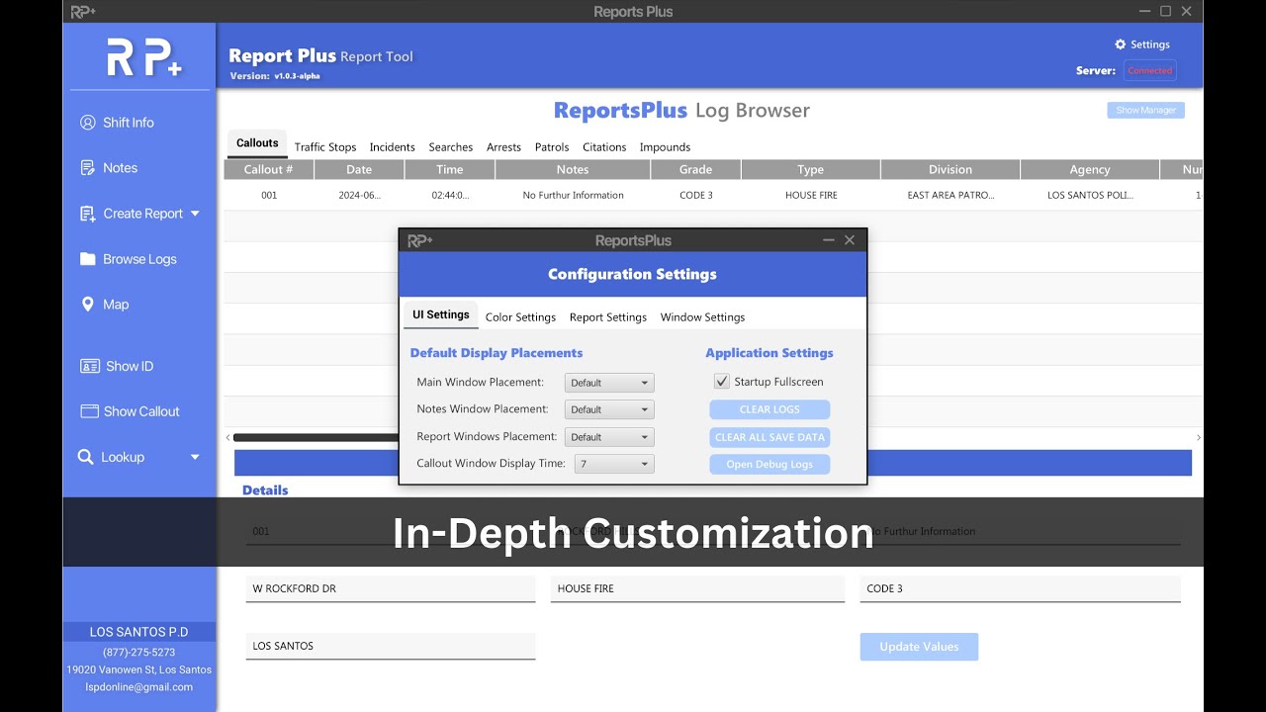Minimize the main Reports Plus window
Screen dimensions: 1266x712
[1145, 12]
